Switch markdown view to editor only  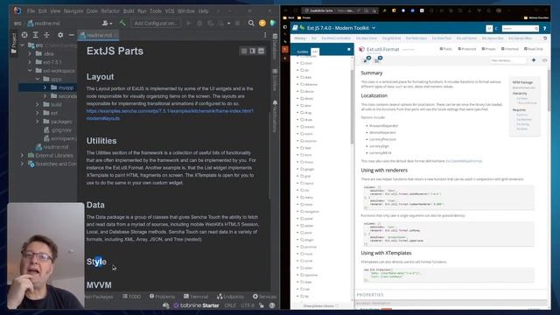[244, 51]
